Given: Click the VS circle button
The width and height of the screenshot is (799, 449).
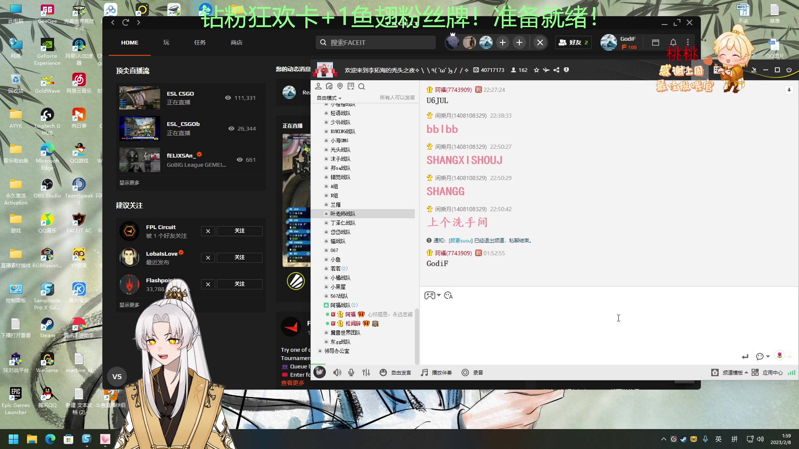Looking at the screenshot, I should coord(117,377).
